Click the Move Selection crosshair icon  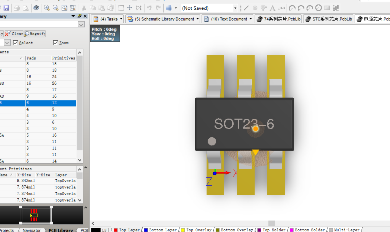(x=130, y=8)
